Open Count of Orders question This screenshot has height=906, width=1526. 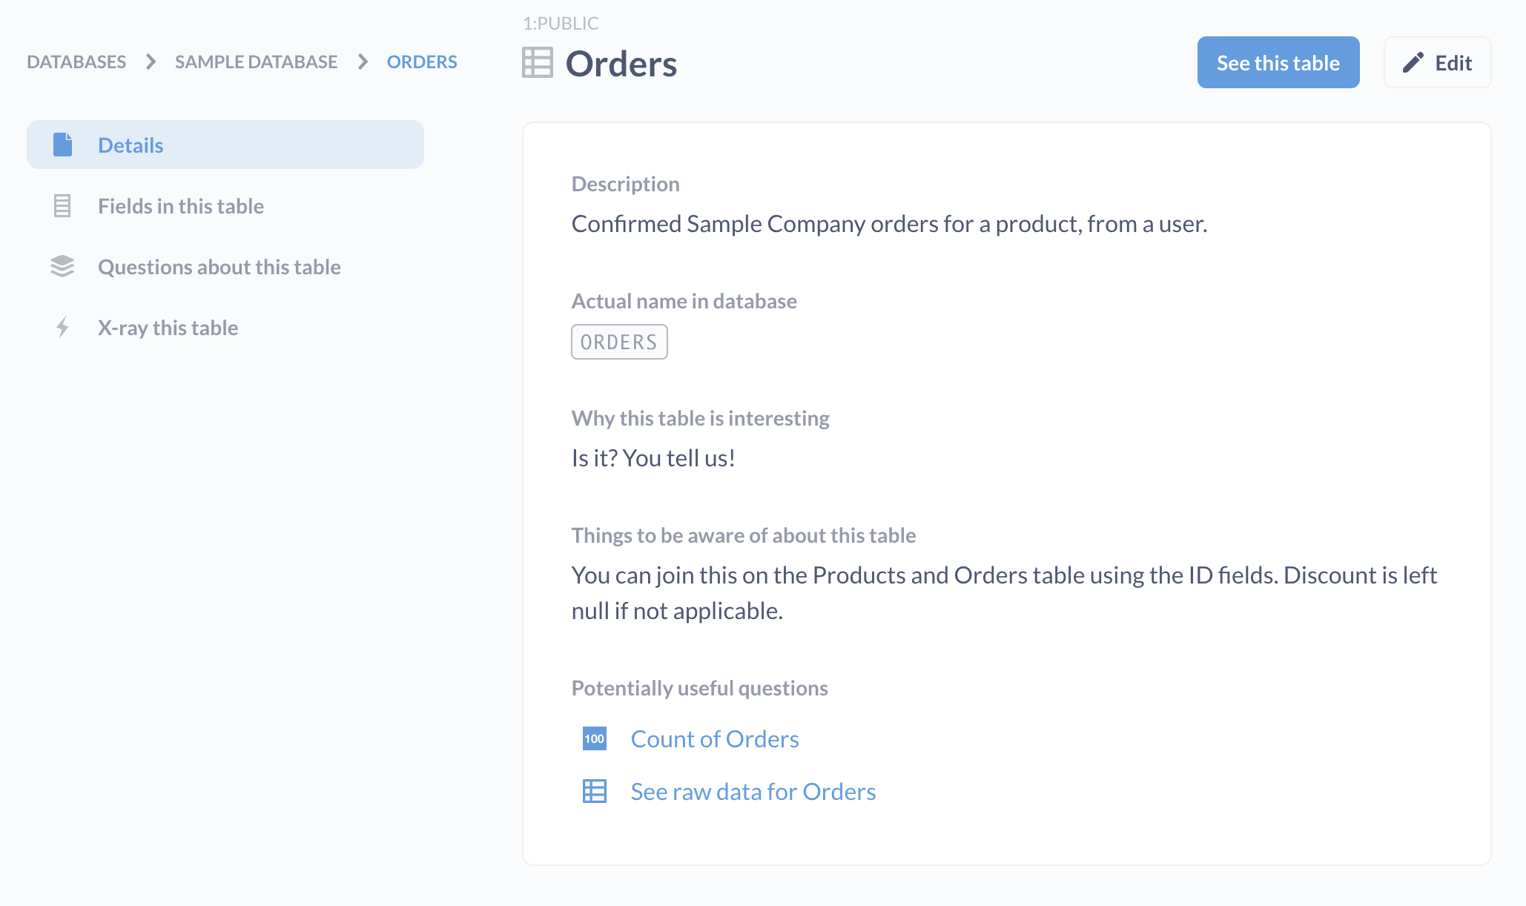point(715,738)
